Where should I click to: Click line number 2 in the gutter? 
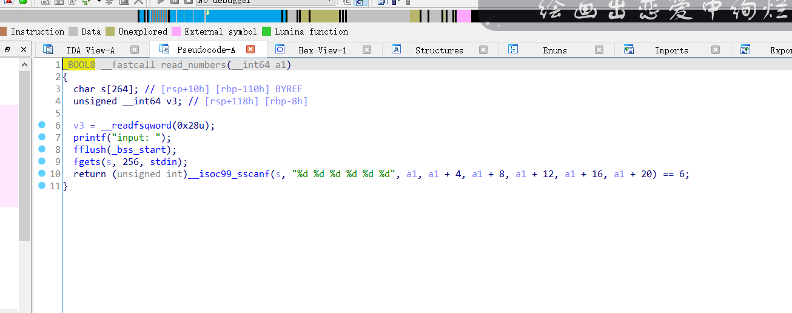click(x=57, y=77)
